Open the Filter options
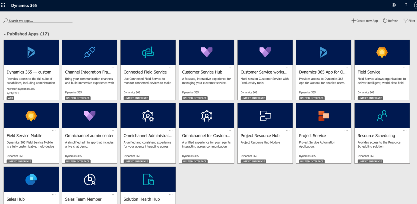The width and height of the screenshot is (417, 204). [409, 21]
